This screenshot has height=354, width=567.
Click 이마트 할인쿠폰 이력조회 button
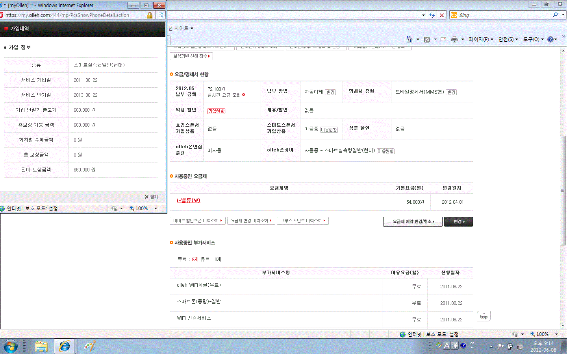(x=198, y=221)
